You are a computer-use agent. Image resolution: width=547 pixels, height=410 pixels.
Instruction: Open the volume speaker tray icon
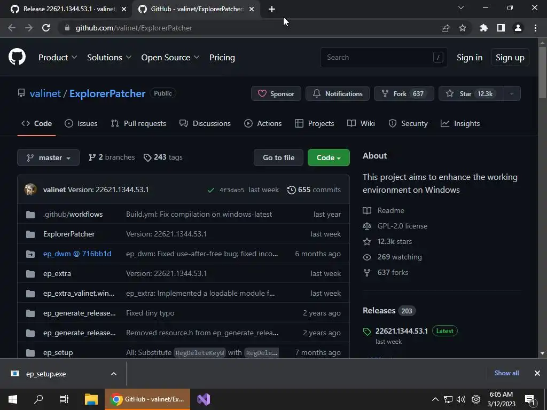(461, 399)
